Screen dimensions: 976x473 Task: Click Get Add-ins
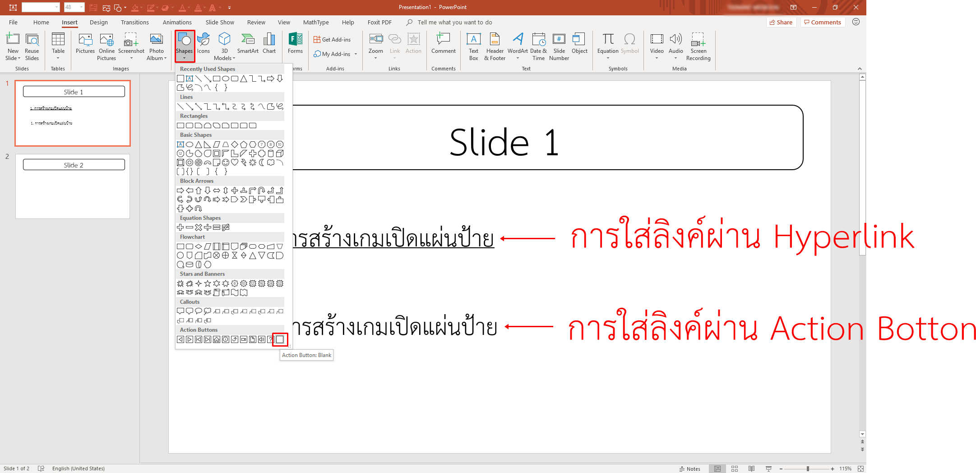(x=333, y=40)
